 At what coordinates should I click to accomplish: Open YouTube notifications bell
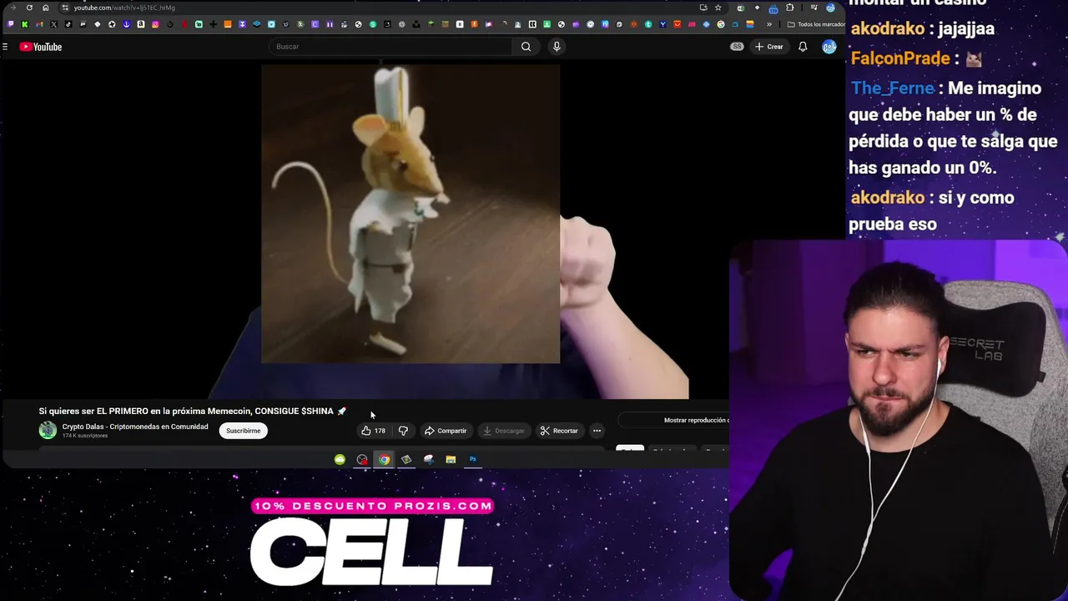[x=803, y=47]
